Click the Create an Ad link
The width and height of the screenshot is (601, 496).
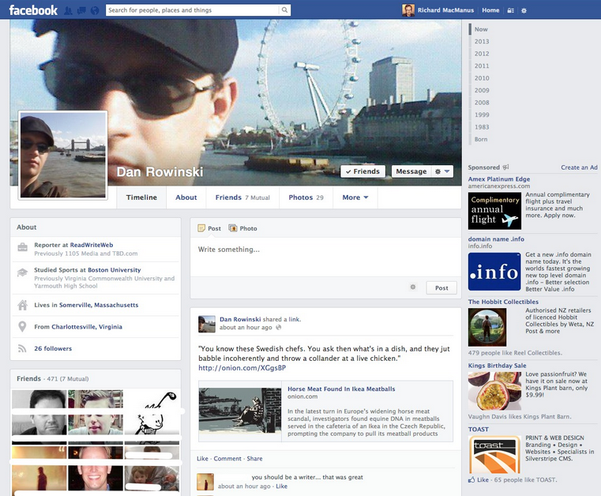[x=579, y=167]
